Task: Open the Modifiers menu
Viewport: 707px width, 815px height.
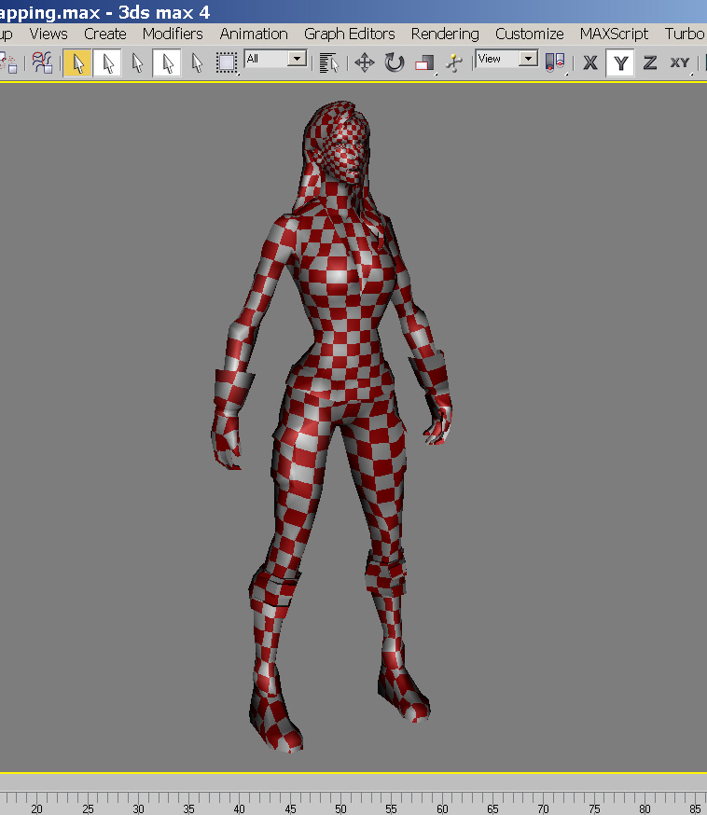Action: pyautogui.click(x=173, y=34)
